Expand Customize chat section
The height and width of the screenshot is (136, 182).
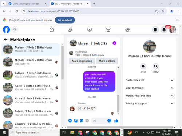pyautogui.click(x=150, y=80)
